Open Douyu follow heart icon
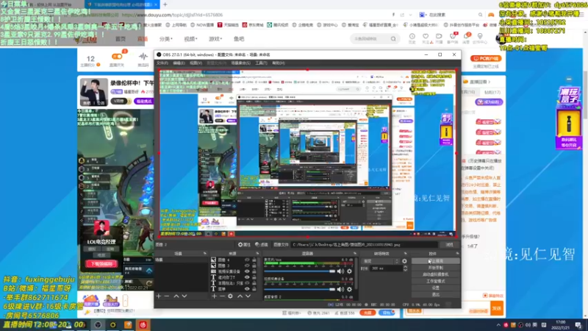This screenshot has height=331, width=588. [x=426, y=37]
